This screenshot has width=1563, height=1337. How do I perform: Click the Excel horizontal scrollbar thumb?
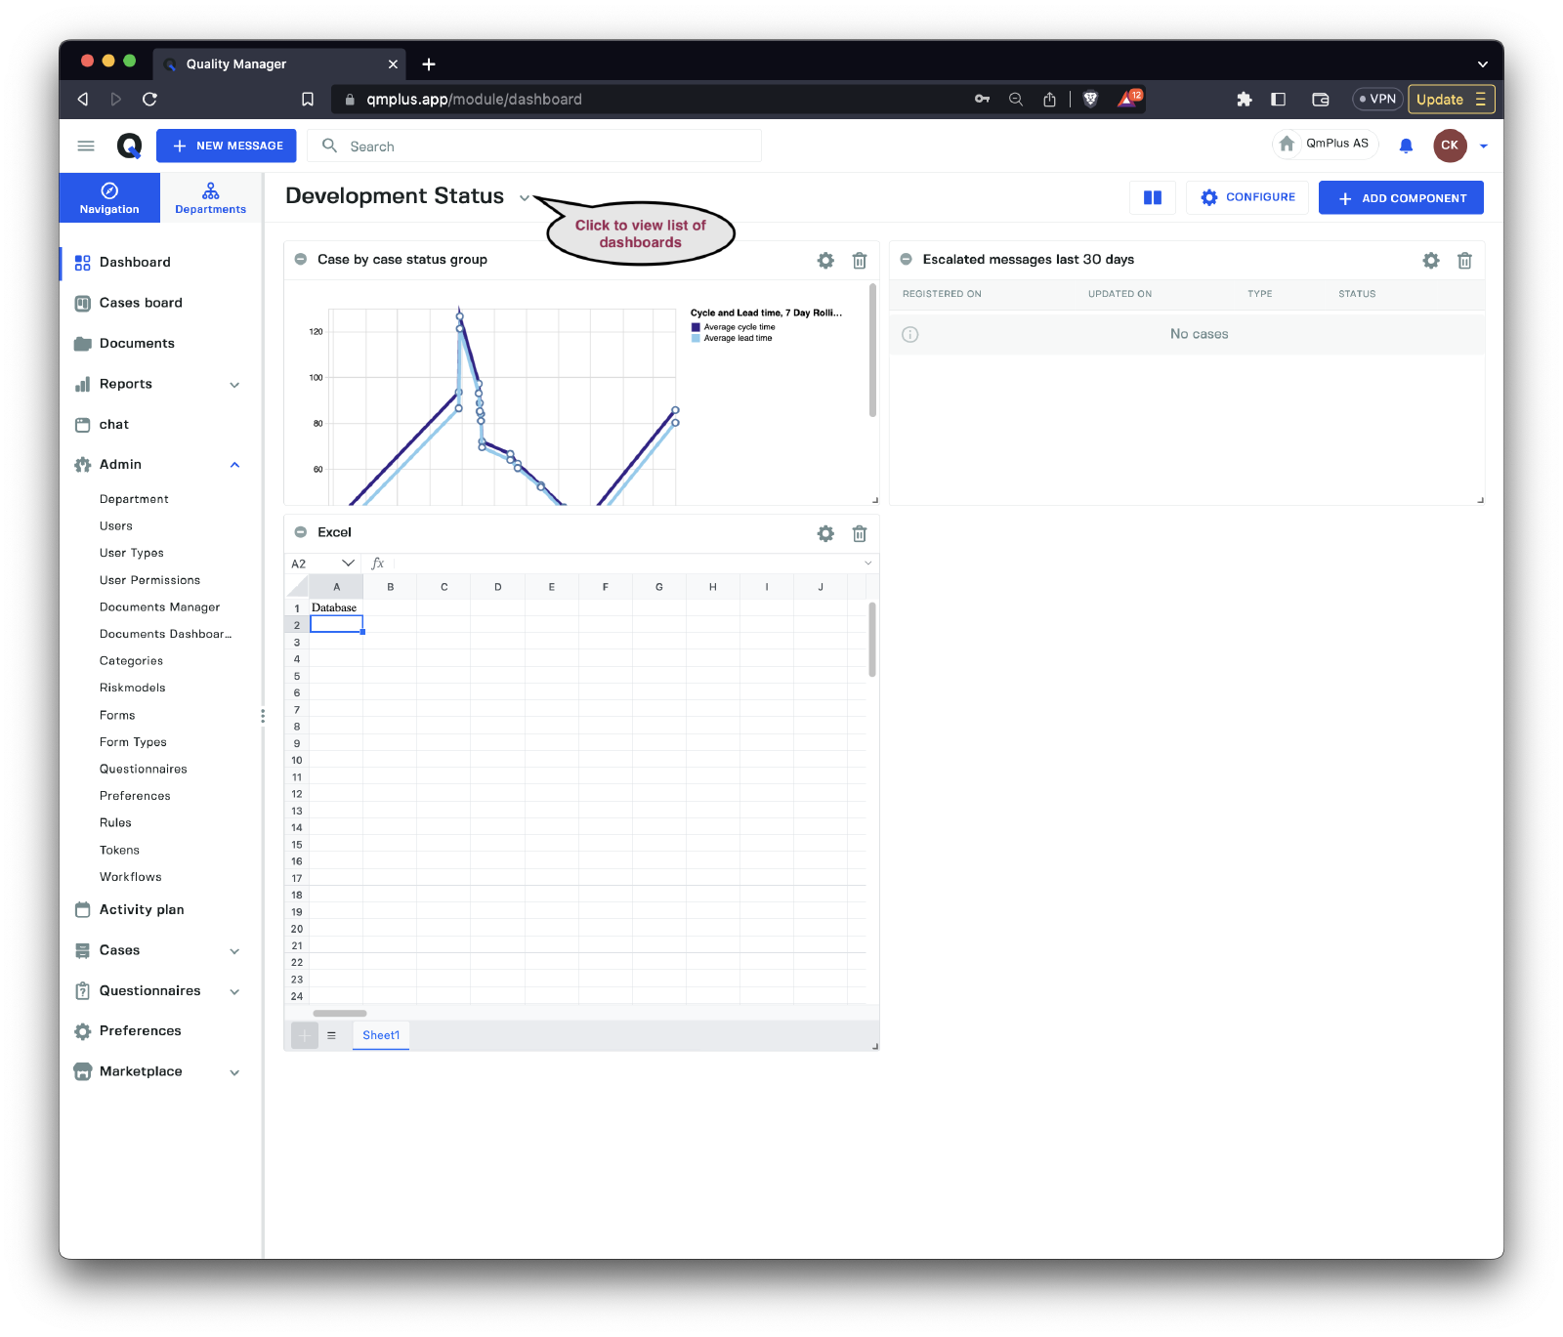point(339,1014)
